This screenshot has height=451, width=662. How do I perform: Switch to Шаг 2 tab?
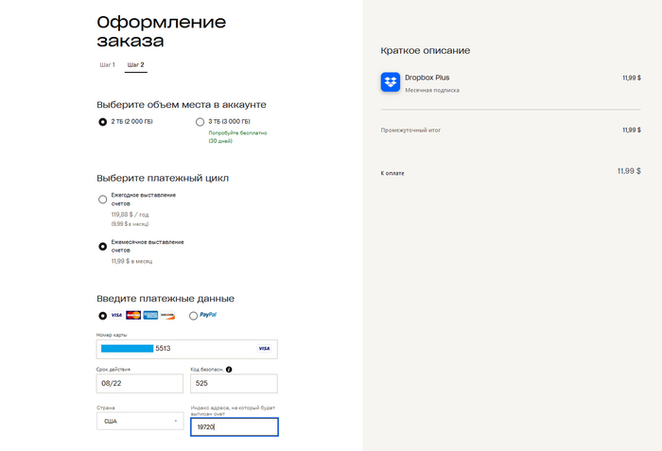135,65
